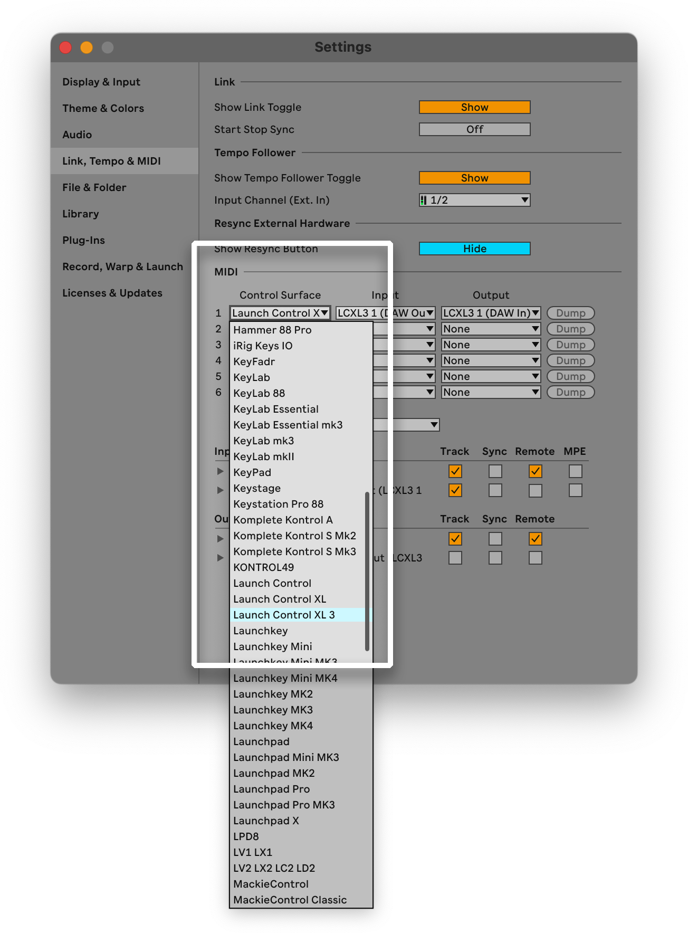The height and width of the screenshot is (933, 688).
Task: Enable Remote for the (LCXL3 1 input port
Action: coord(536,490)
